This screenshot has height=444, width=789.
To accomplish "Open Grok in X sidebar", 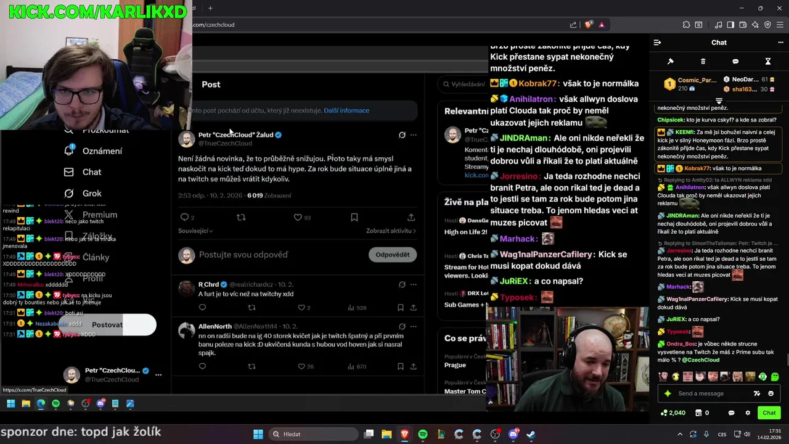I will pos(83,193).
